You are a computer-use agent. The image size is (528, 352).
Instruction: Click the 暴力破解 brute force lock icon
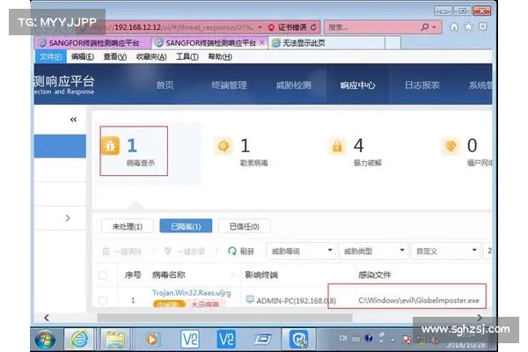point(336,146)
